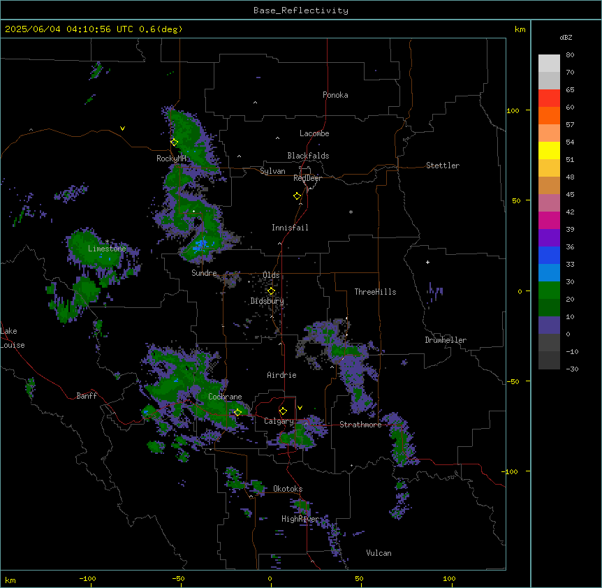Click the Okotoks town label
This screenshot has width=602, height=588.
288,489
